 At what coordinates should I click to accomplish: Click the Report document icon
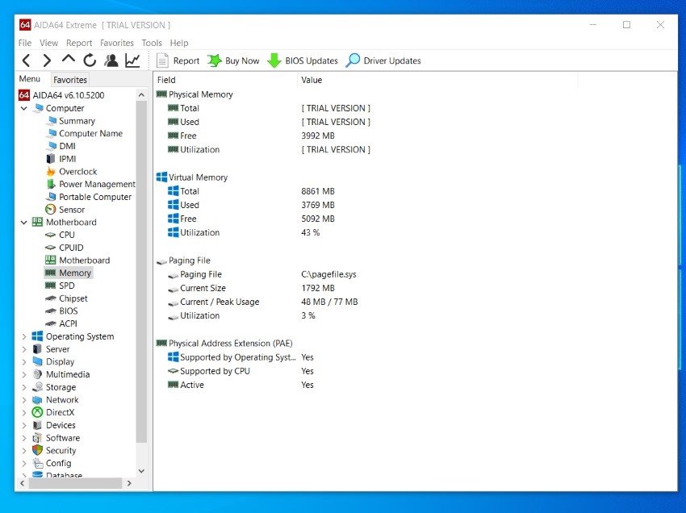click(x=162, y=60)
